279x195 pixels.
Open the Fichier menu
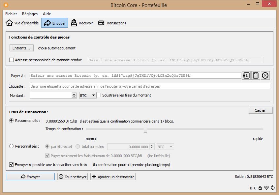point(11,14)
